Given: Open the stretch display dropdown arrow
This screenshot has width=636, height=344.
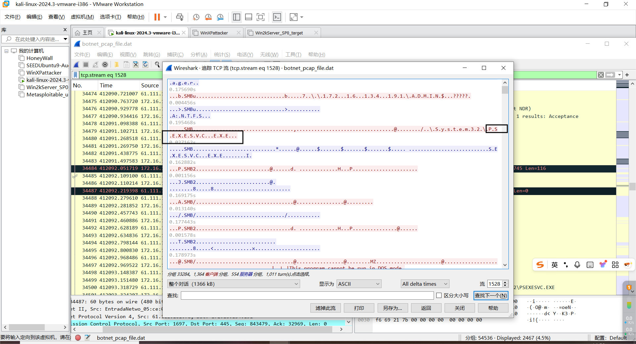Looking at the screenshot, I should (x=302, y=17).
